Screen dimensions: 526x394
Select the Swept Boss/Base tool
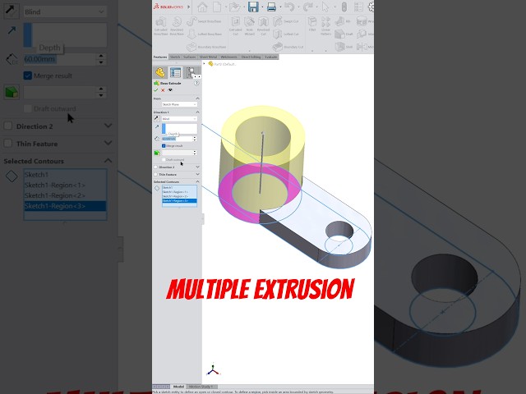click(x=205, y=21)
